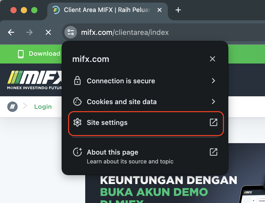Click the lock icon beside Connection is secure
Screen dimensions: 265x203
[77, 81]
